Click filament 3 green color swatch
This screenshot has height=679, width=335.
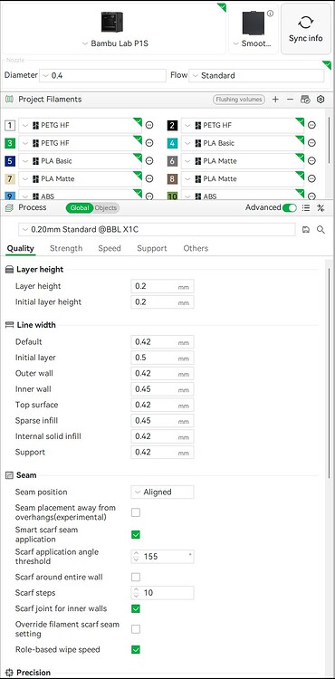click(10, 143)
